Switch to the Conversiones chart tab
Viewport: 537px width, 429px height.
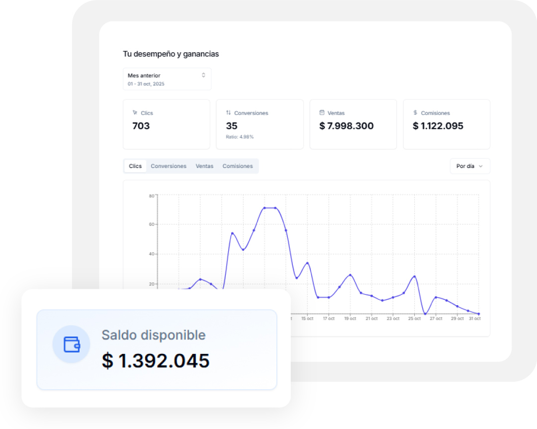169,166
